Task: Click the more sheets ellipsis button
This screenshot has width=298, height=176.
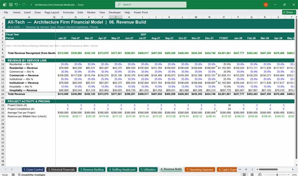Action: coord(240,169)
